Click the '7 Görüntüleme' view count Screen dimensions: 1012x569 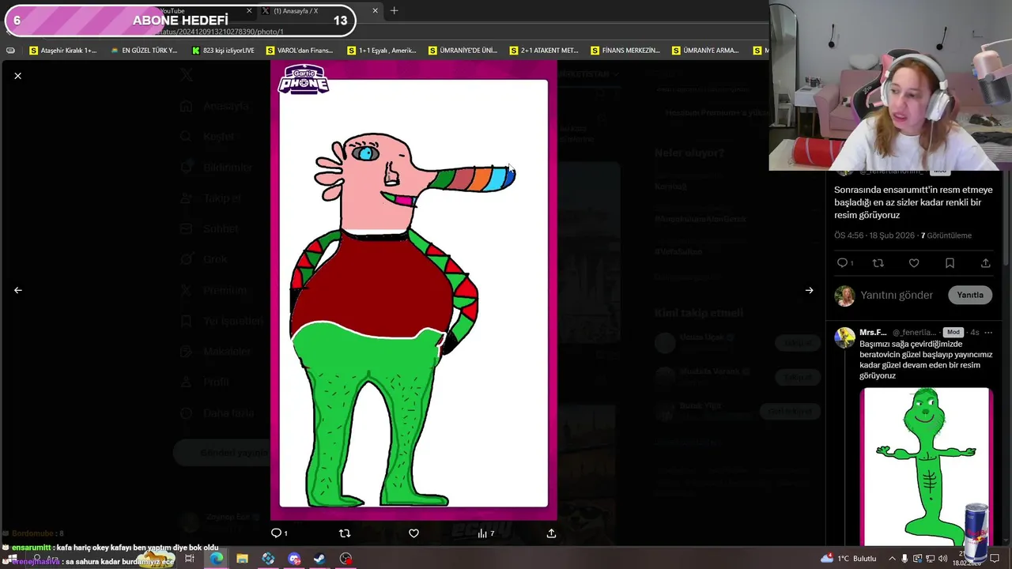point(946,236)
